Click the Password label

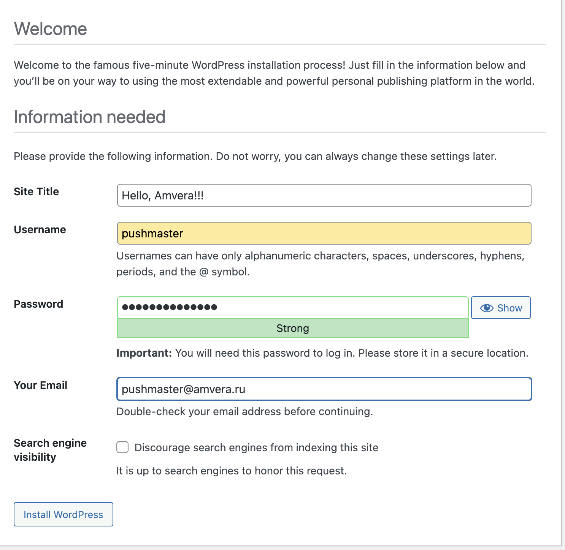click(38, 304)
